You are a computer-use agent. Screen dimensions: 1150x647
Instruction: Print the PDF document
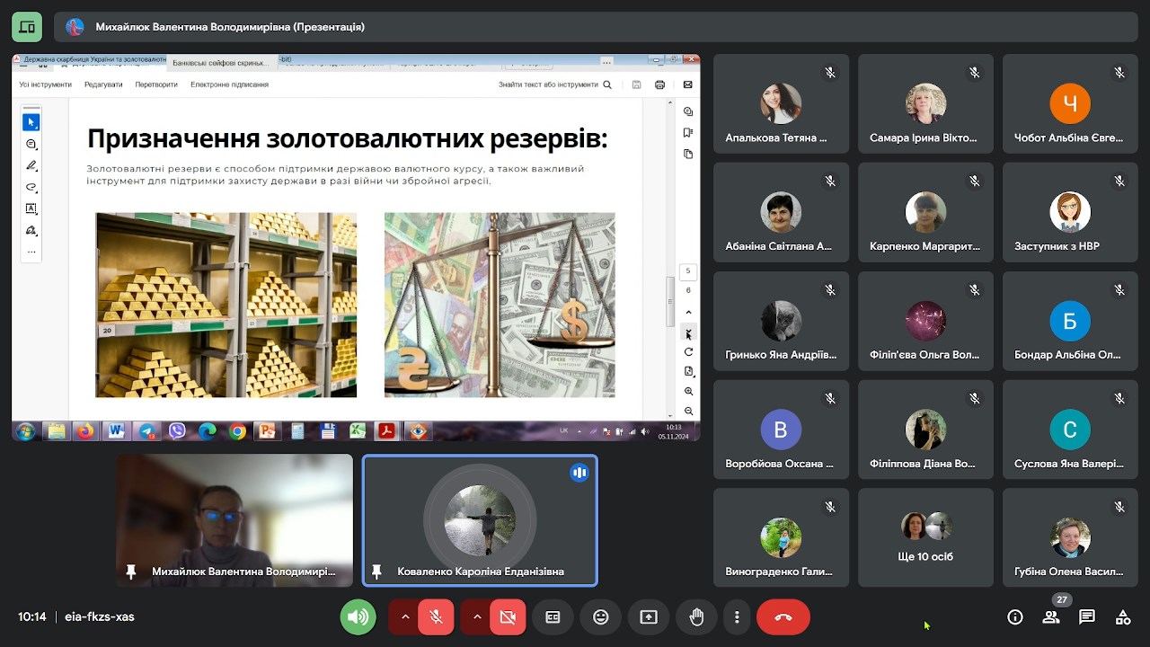point(660,84)
